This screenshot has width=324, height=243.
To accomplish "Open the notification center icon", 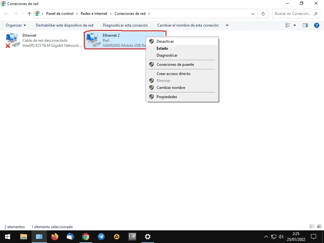I will click(x=314, y=237).
